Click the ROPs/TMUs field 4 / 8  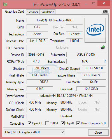pos(36,61)
